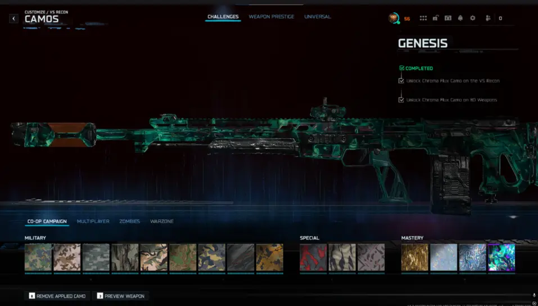The image size is (538, 306).
Task: Select the gray digital third Military camo
Action: (x=96, y=258)
